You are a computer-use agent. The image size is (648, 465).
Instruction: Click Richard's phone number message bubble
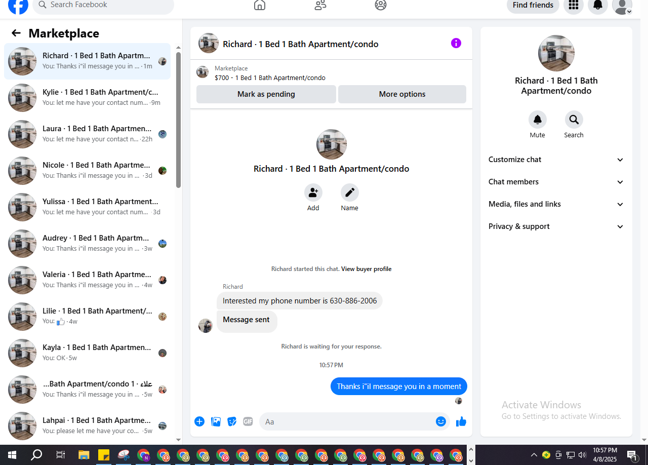(300, 301)
